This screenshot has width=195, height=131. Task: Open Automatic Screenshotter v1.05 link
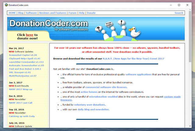[x=27, y=65]
